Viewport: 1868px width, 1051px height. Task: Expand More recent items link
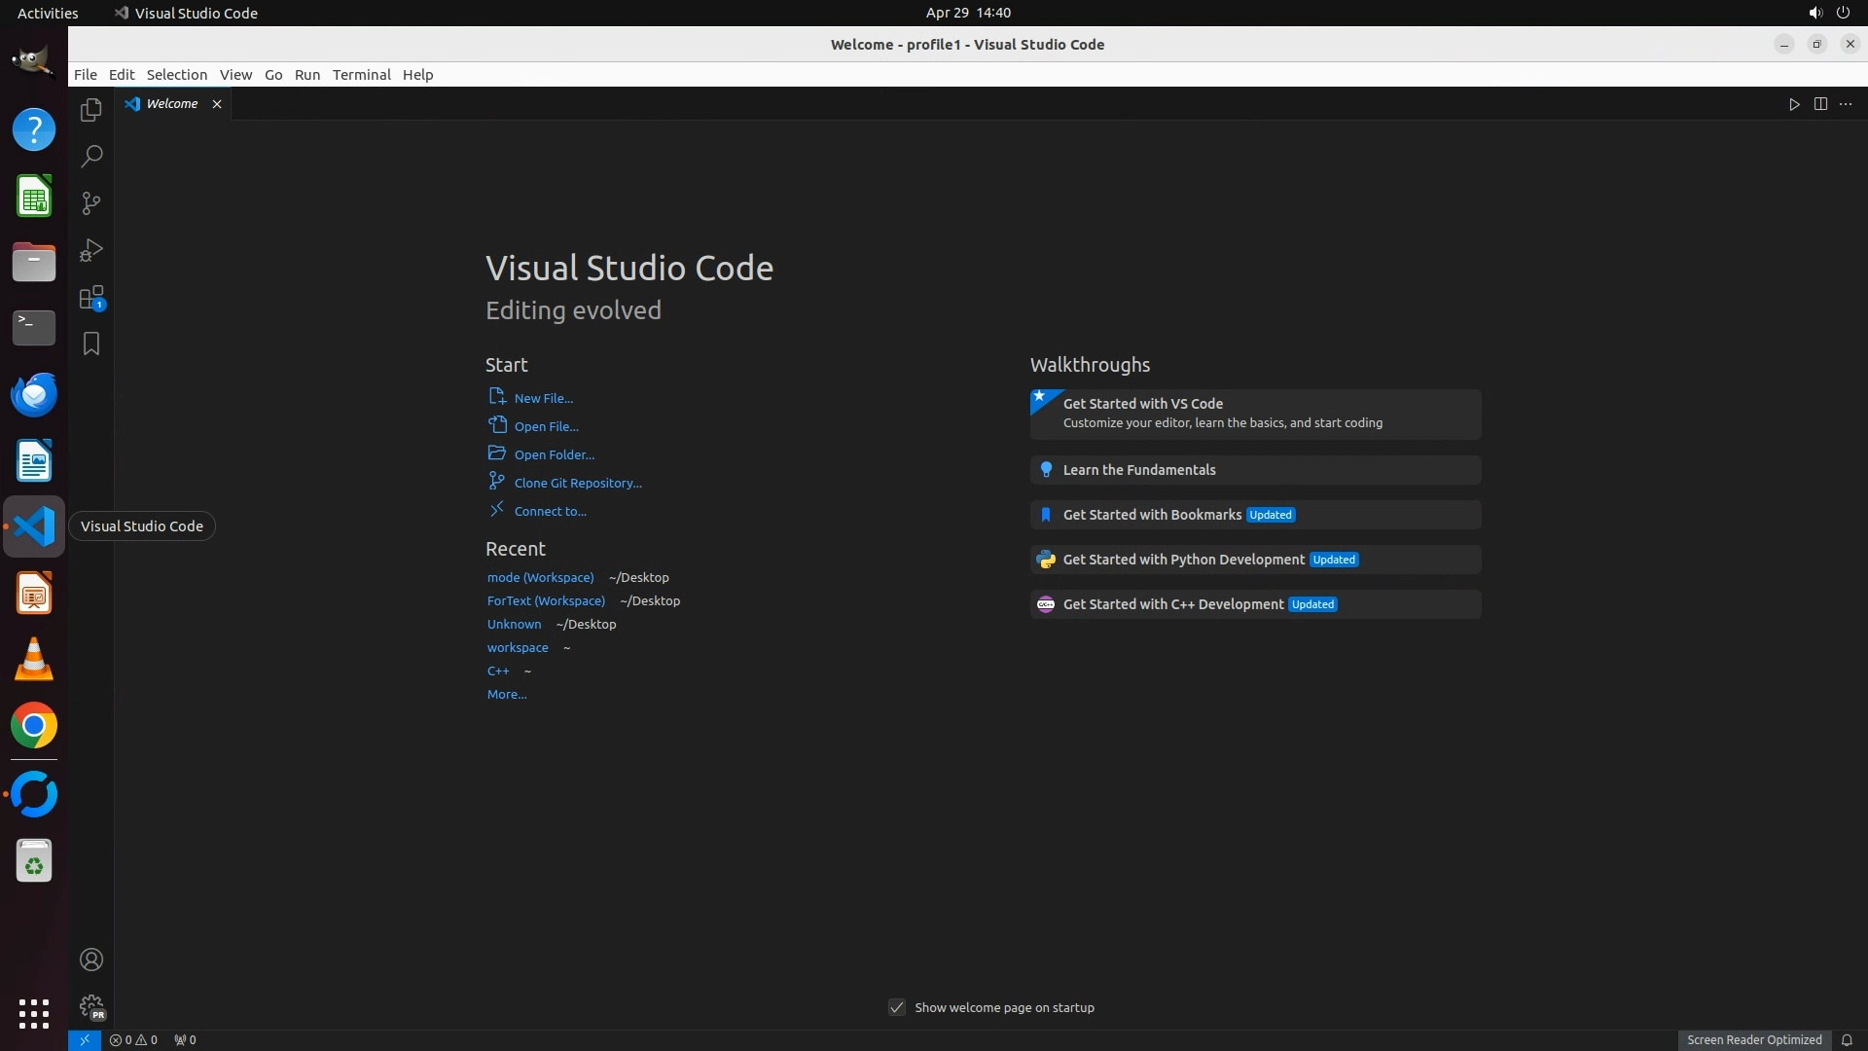[x=507, y=694]
